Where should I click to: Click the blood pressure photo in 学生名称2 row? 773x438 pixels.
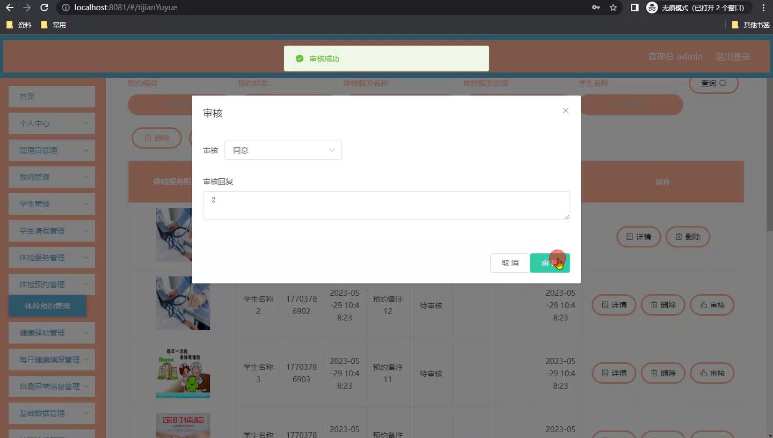point(183,303)
